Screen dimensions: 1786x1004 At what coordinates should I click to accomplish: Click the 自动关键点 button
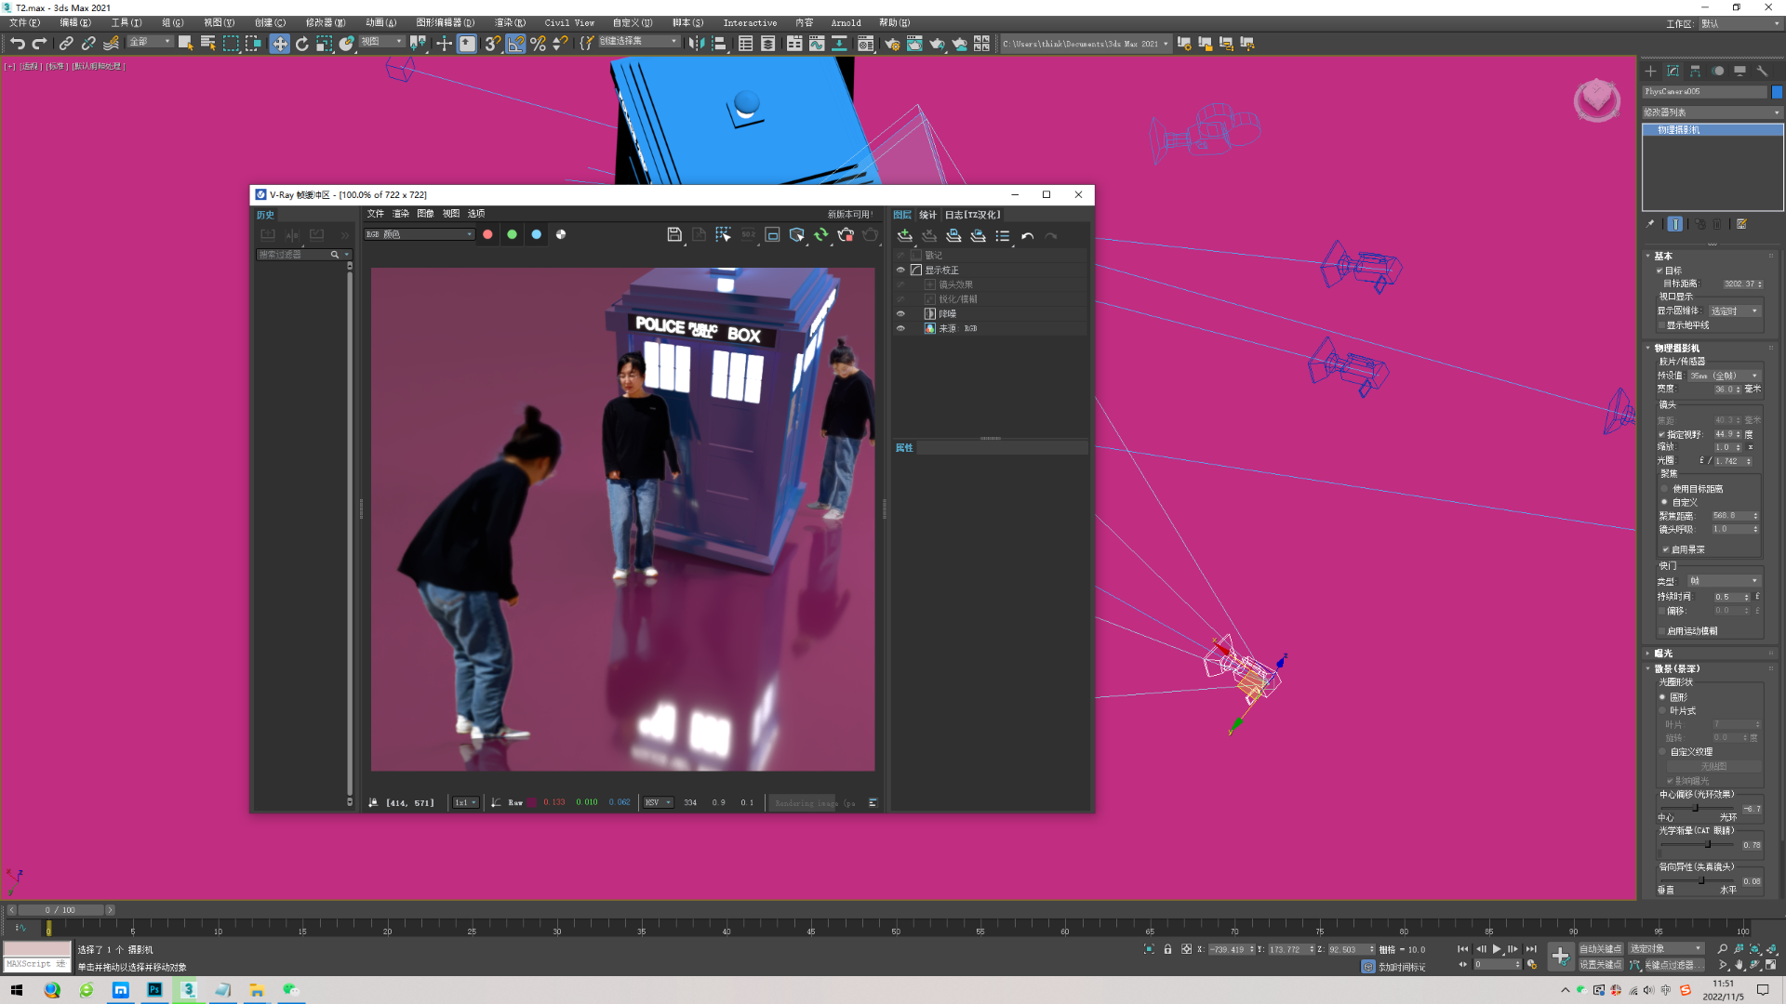click(1600, 949)
